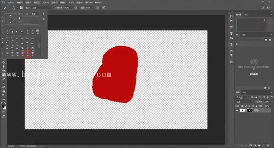Filter layers by pixel layers
The image size is (274, 148).
click(252, 98)
